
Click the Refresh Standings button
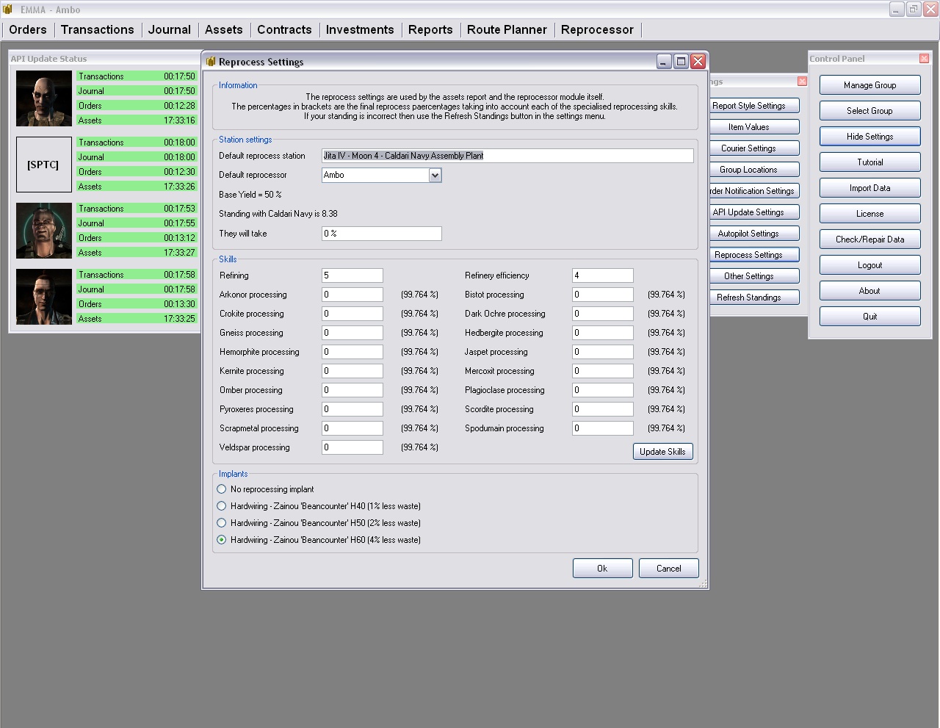[753, 298]
